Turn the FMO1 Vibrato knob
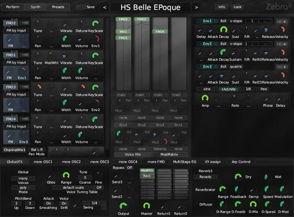294x217 pixels. tap(65, 56)
